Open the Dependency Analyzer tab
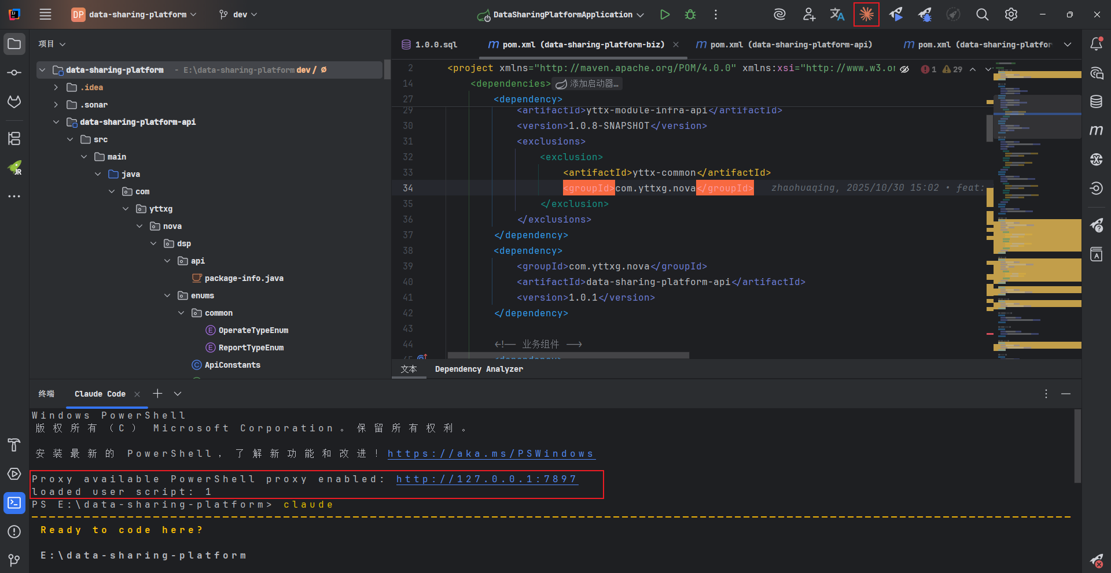 click(x=479, y=369)
